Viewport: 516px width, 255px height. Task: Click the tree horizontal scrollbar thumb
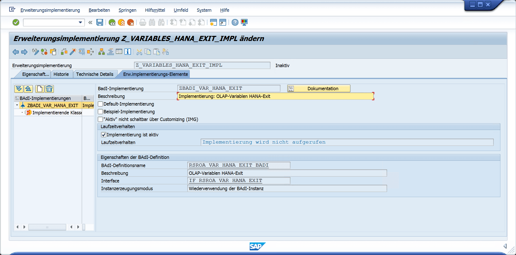[47, 227]
